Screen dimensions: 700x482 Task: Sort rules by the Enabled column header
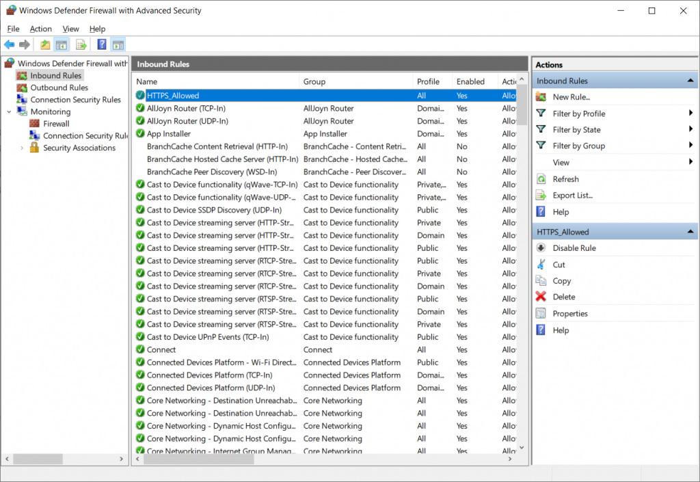coord(475,81)
